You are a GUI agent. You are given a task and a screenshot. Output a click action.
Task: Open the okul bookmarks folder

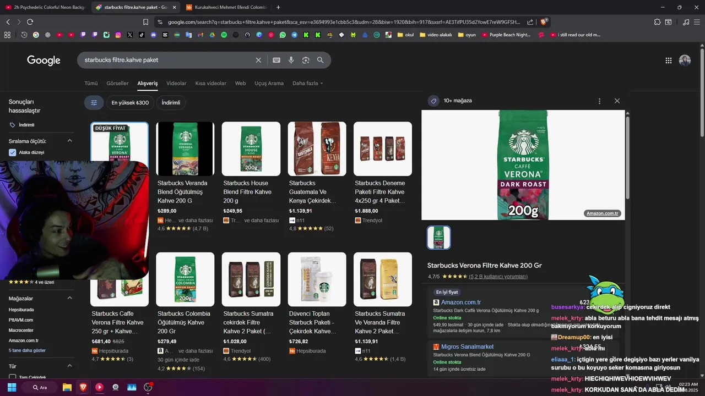click(x=405, y=35)
